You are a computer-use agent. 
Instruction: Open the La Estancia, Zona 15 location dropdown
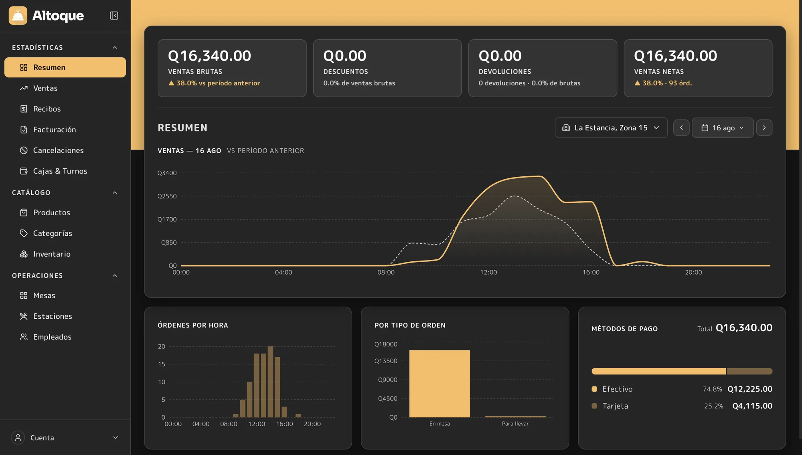(611, 128)
